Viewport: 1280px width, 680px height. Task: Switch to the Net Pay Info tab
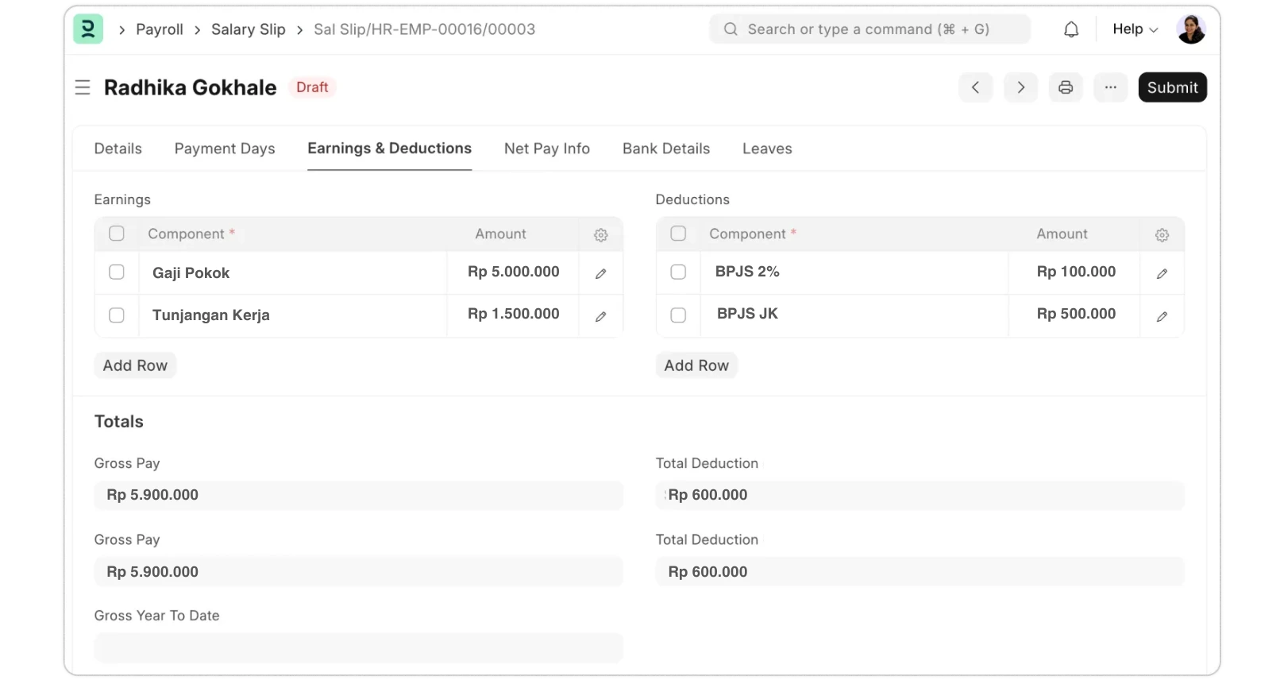pyautogui.click(x=546, y=149)
